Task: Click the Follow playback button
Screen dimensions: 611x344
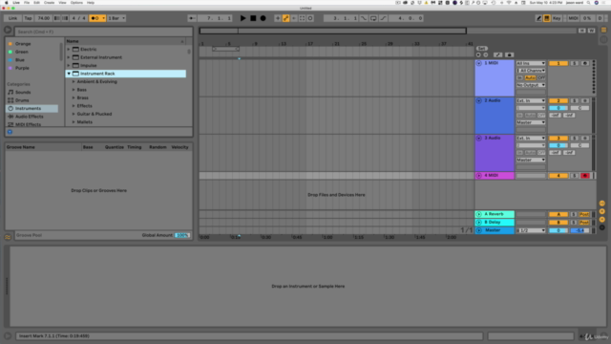Action: 191,18
